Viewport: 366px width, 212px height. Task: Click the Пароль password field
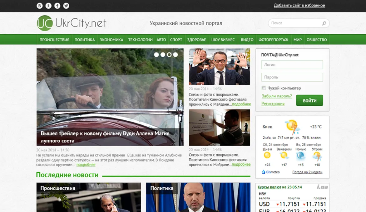click(x=292, y=77)
